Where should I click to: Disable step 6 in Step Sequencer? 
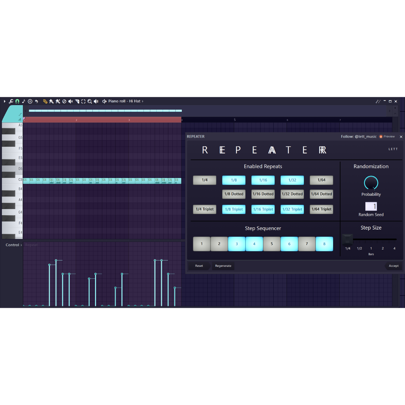click(289, 244)
